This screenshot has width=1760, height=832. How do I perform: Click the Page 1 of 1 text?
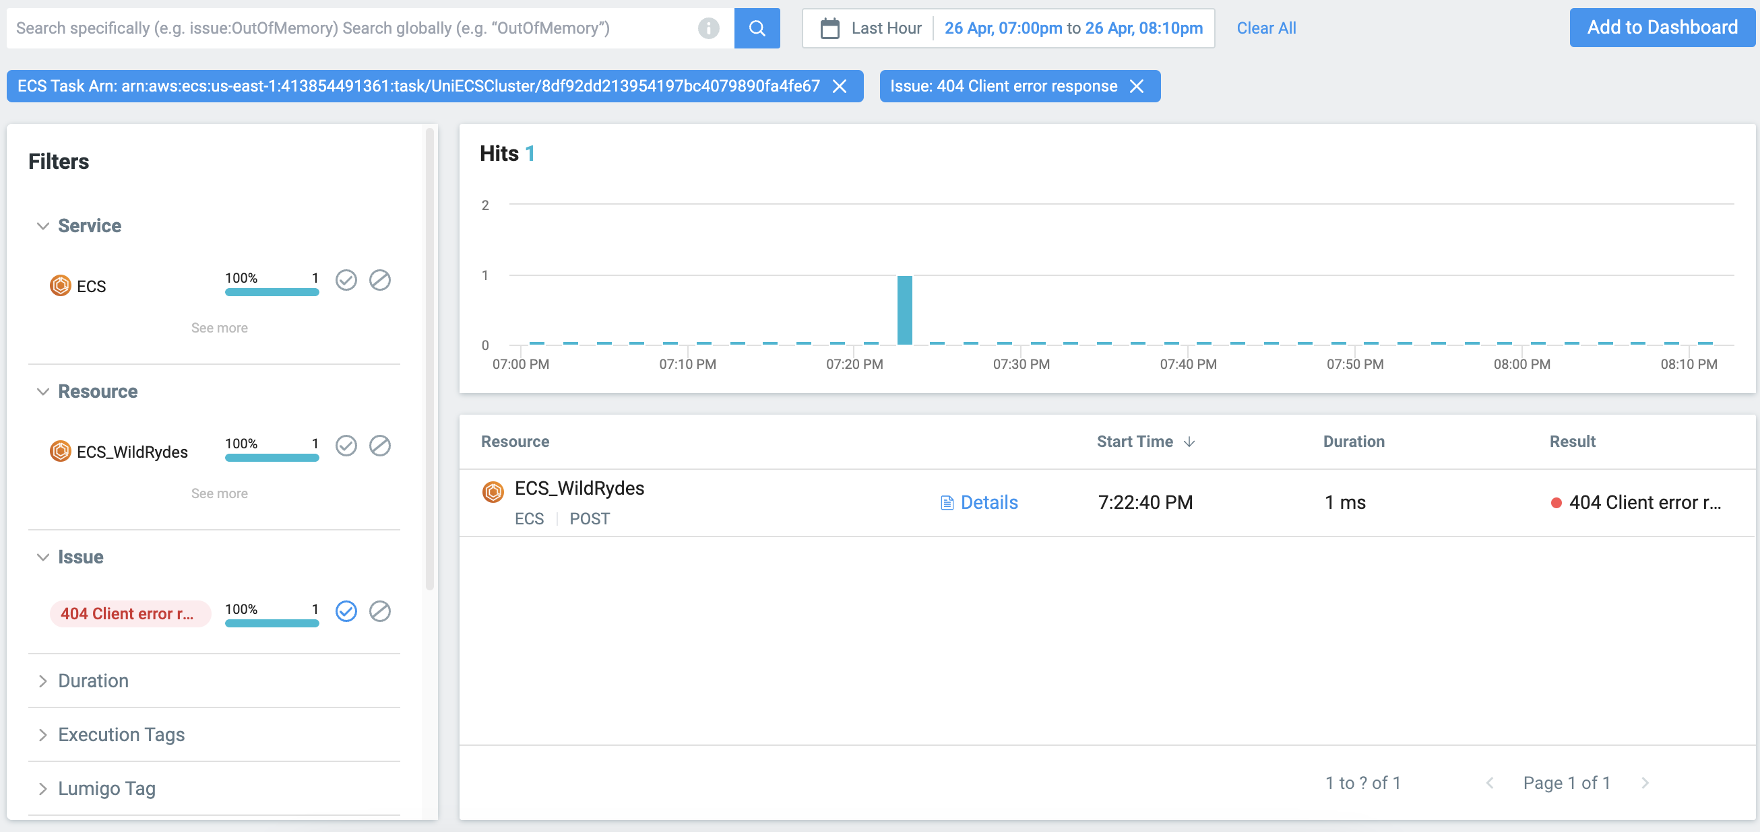(1566, 782)
